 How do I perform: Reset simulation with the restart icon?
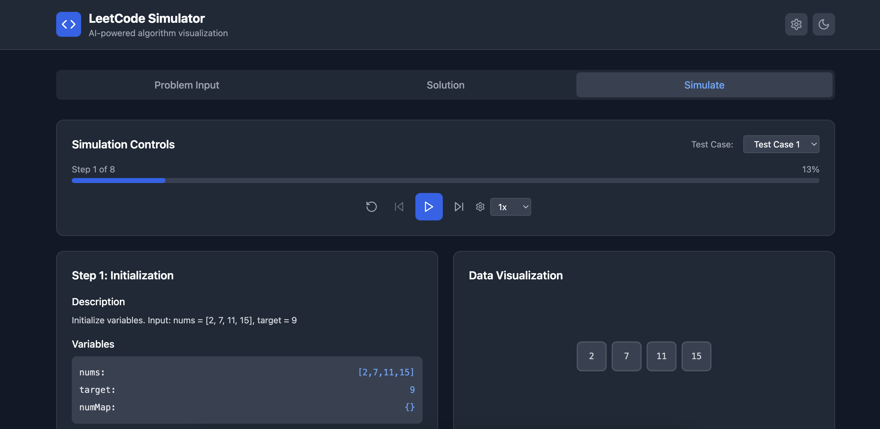tap(371, 207)
